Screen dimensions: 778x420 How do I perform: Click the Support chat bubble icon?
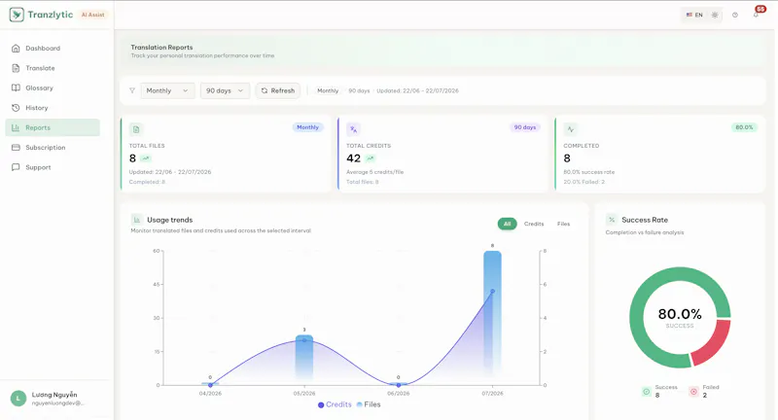[x=16, y=167]
